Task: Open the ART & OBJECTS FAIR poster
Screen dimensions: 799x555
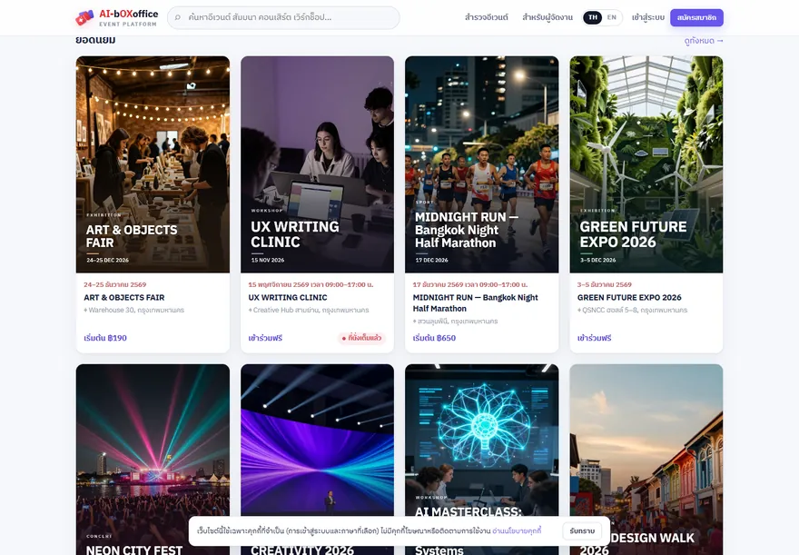Action: [x=153, y=164]
